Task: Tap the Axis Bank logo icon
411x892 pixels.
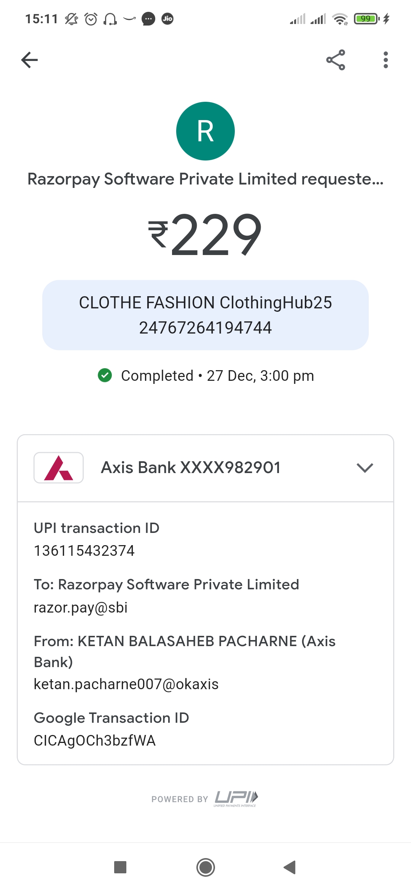Action: click(59, 468)
